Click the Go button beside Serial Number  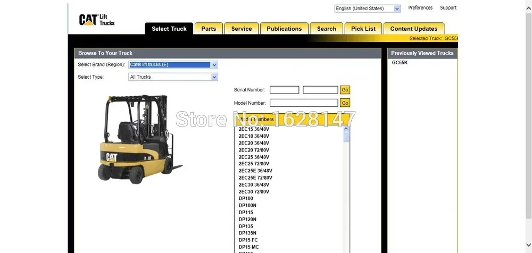[345, 90]
